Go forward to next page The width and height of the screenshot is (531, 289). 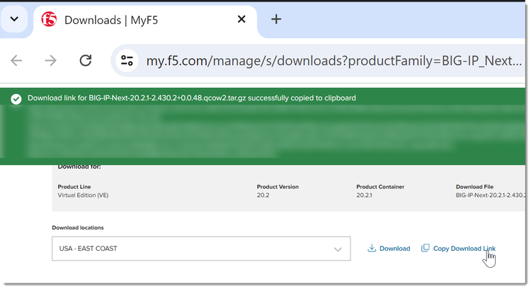pos(50,60)
